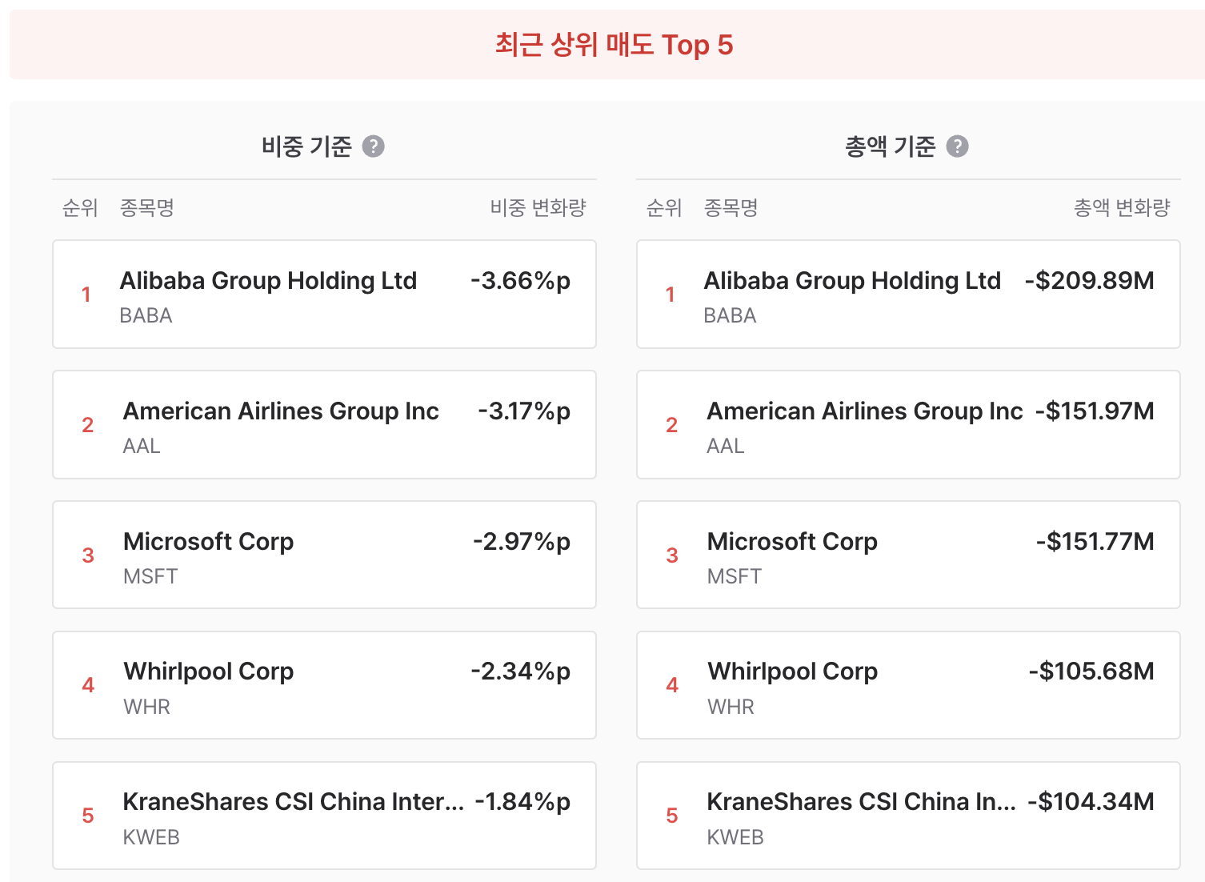Select Whirlpool Corp row showing -2.34%p

tap(324, 685)
